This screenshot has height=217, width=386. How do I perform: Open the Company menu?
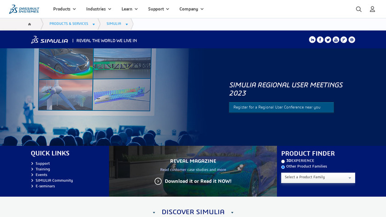point(191,9)
